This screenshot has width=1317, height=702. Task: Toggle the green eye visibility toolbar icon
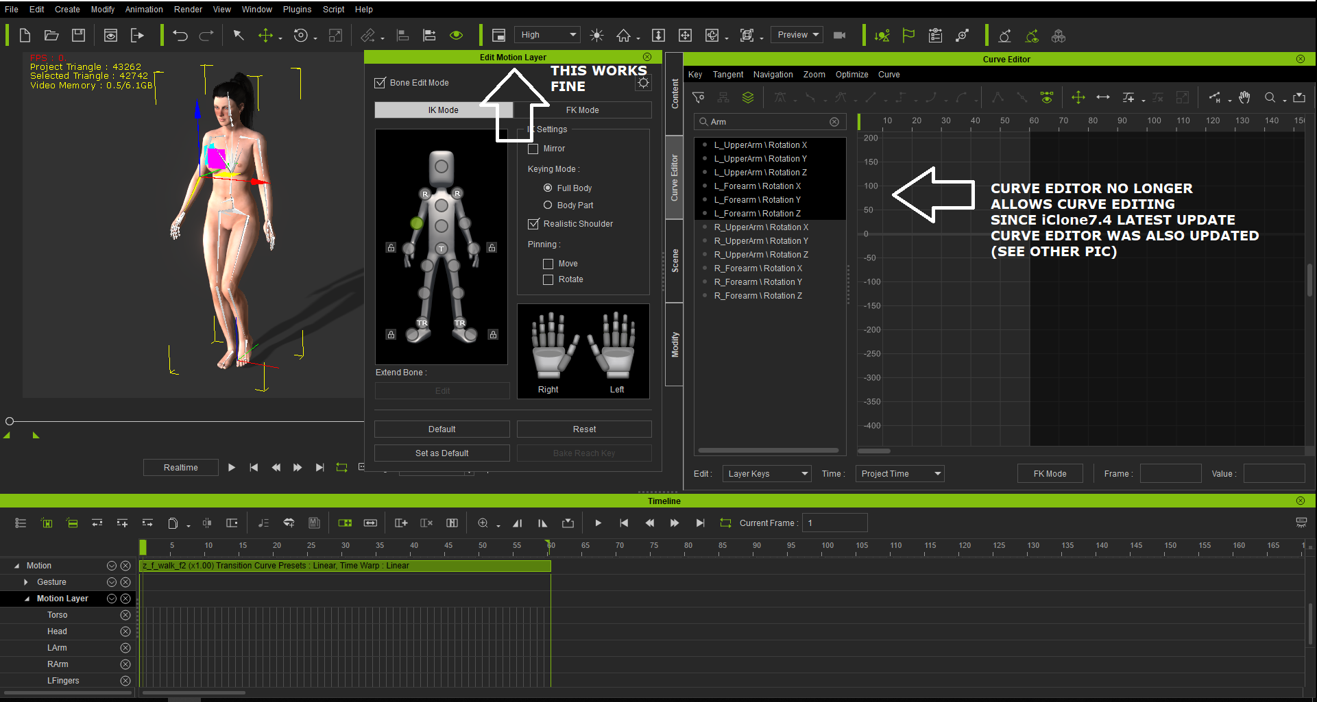click(456, 36)
